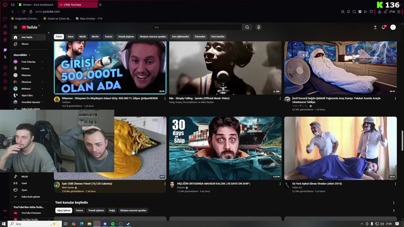Screen dimensions: 404x227
Task: Open the account avatar menu
Action: (x=393, y=27)
